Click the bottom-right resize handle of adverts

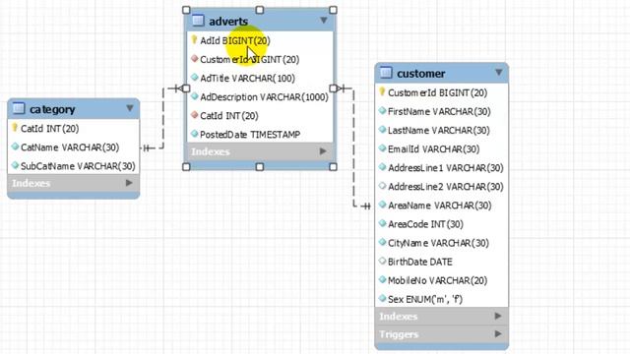coord(333,166)
